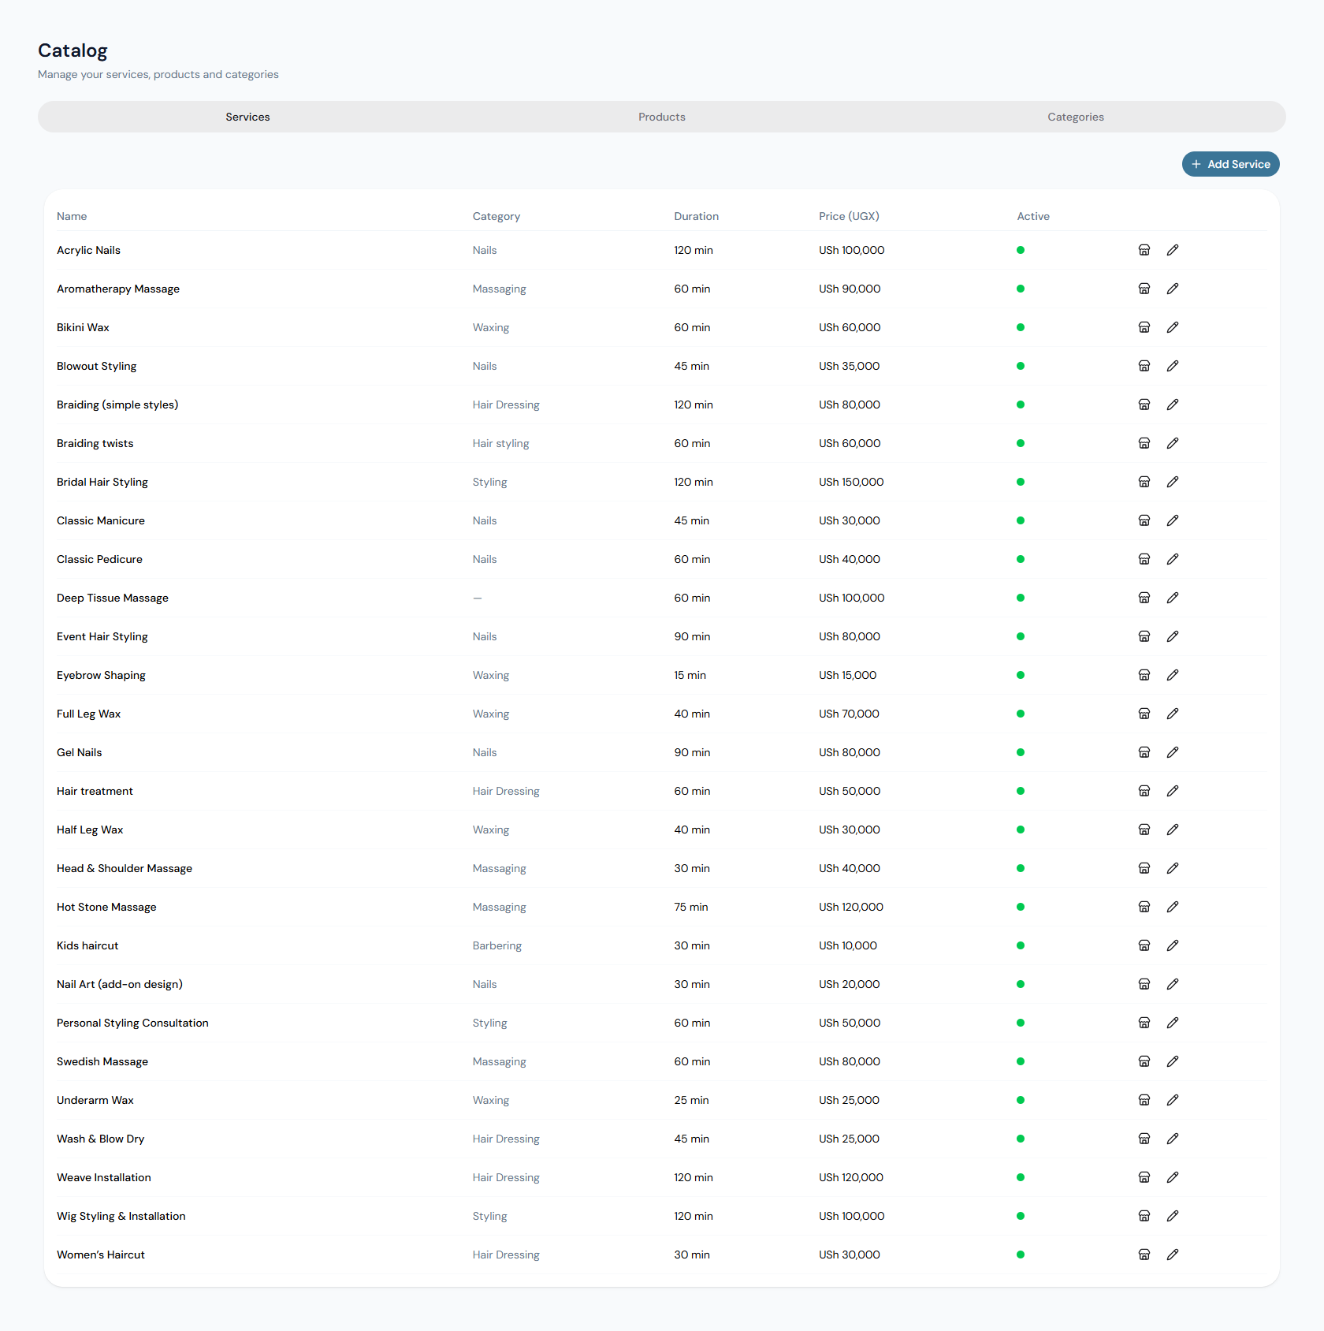Toggle active status dot for Swedish Massage
The width and height of the screenshot is (1324, 1331).
[x=1021, y=1061]
